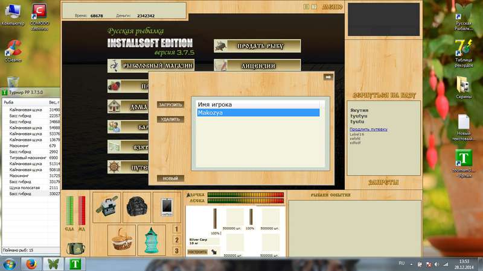Select Щука полосатая row in tournament window
This screenshot has height=271, width=483.
coord(31,188)
